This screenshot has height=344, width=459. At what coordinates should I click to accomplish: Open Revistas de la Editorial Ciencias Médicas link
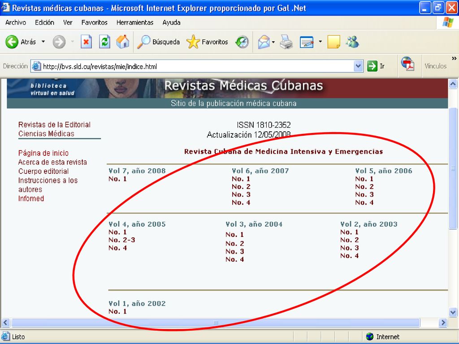pyautogui.click(x=54, y=129)
